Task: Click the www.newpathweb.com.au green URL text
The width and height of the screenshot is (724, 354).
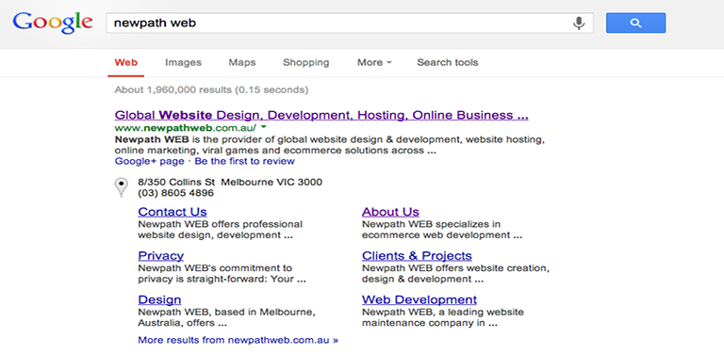Action: [x=185, y=128]
